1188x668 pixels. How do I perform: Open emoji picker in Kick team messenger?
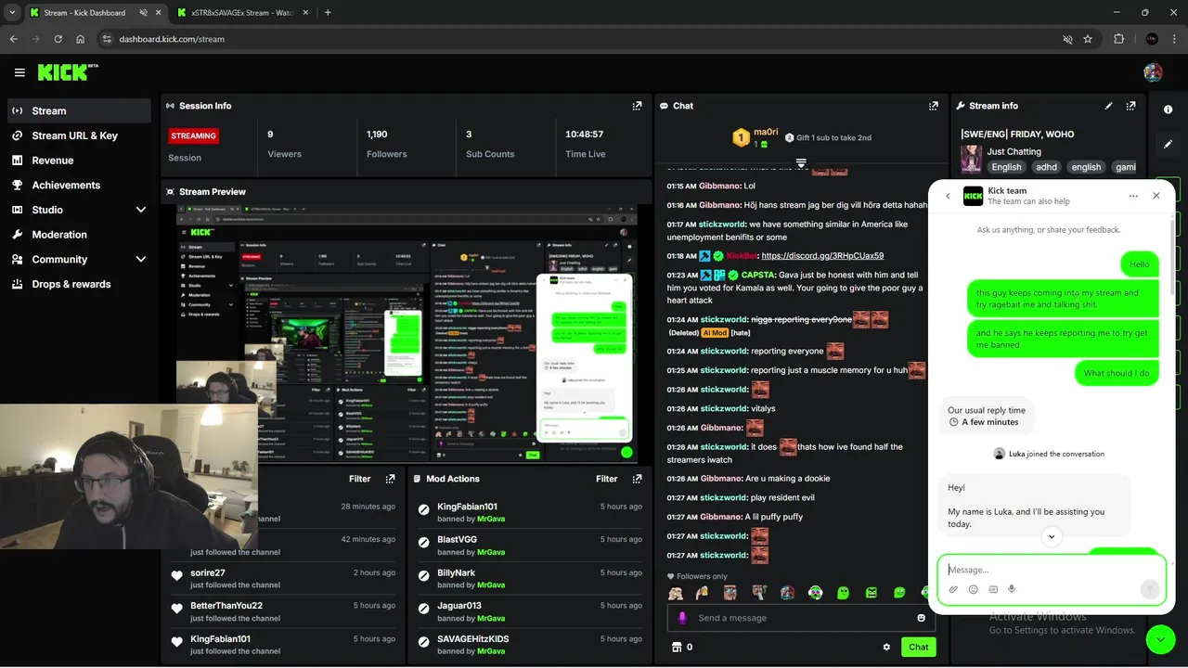(973, 589)
